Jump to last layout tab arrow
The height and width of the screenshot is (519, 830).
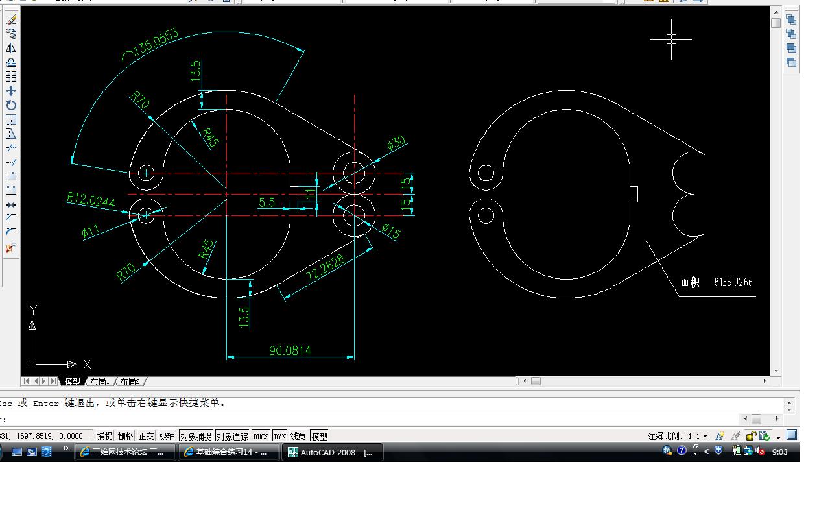pos(54,381)
